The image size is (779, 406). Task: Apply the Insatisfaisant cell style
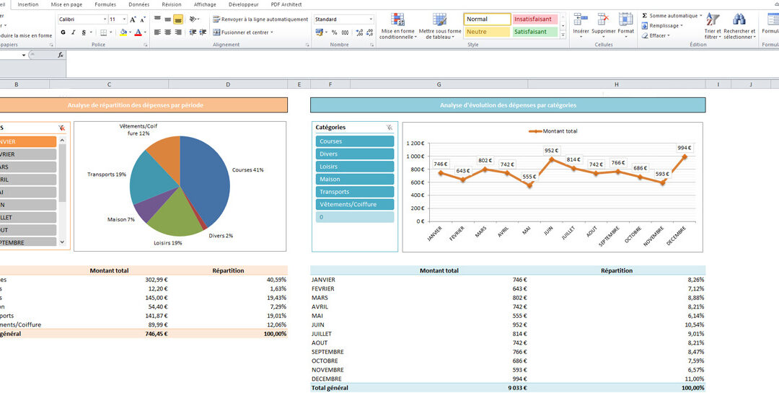[x=534, y=19]
